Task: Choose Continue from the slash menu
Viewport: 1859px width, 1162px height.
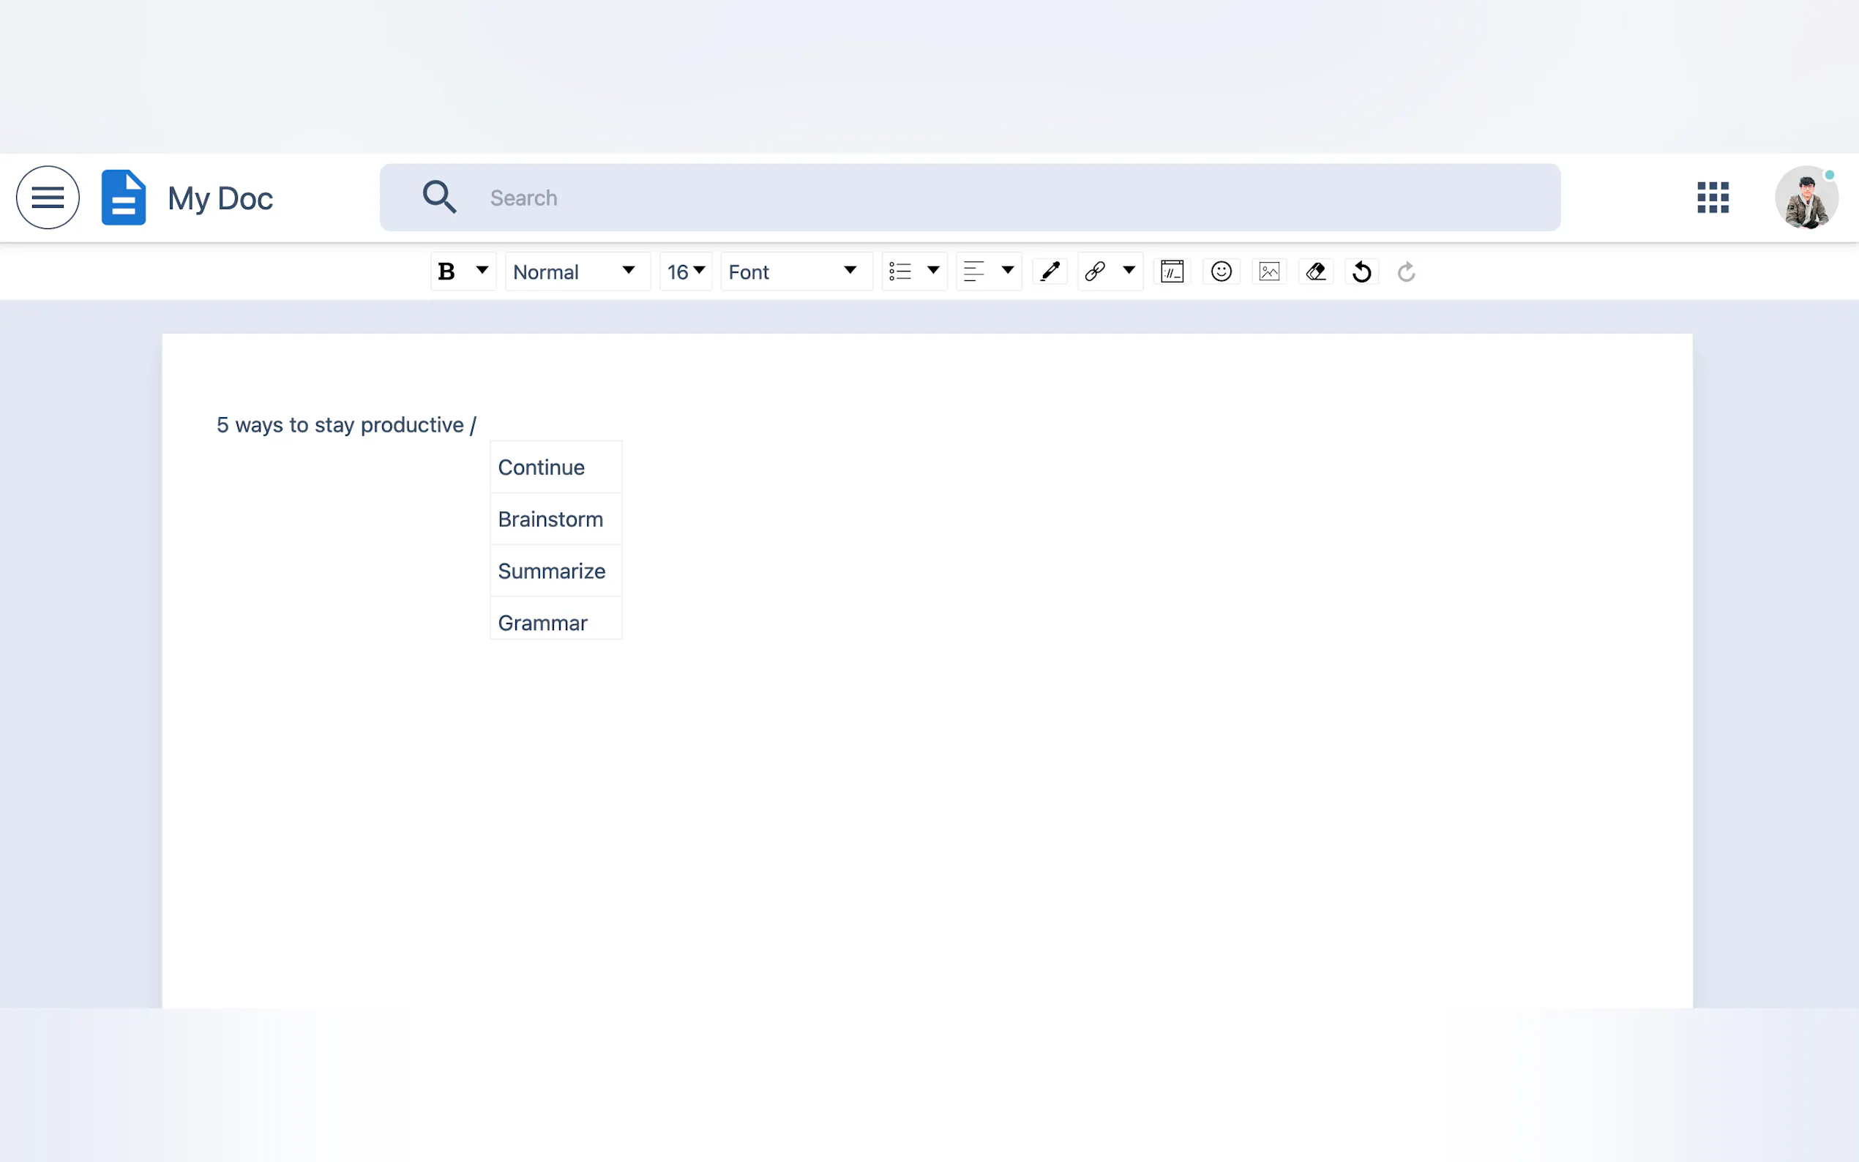Action: point(555,468)
